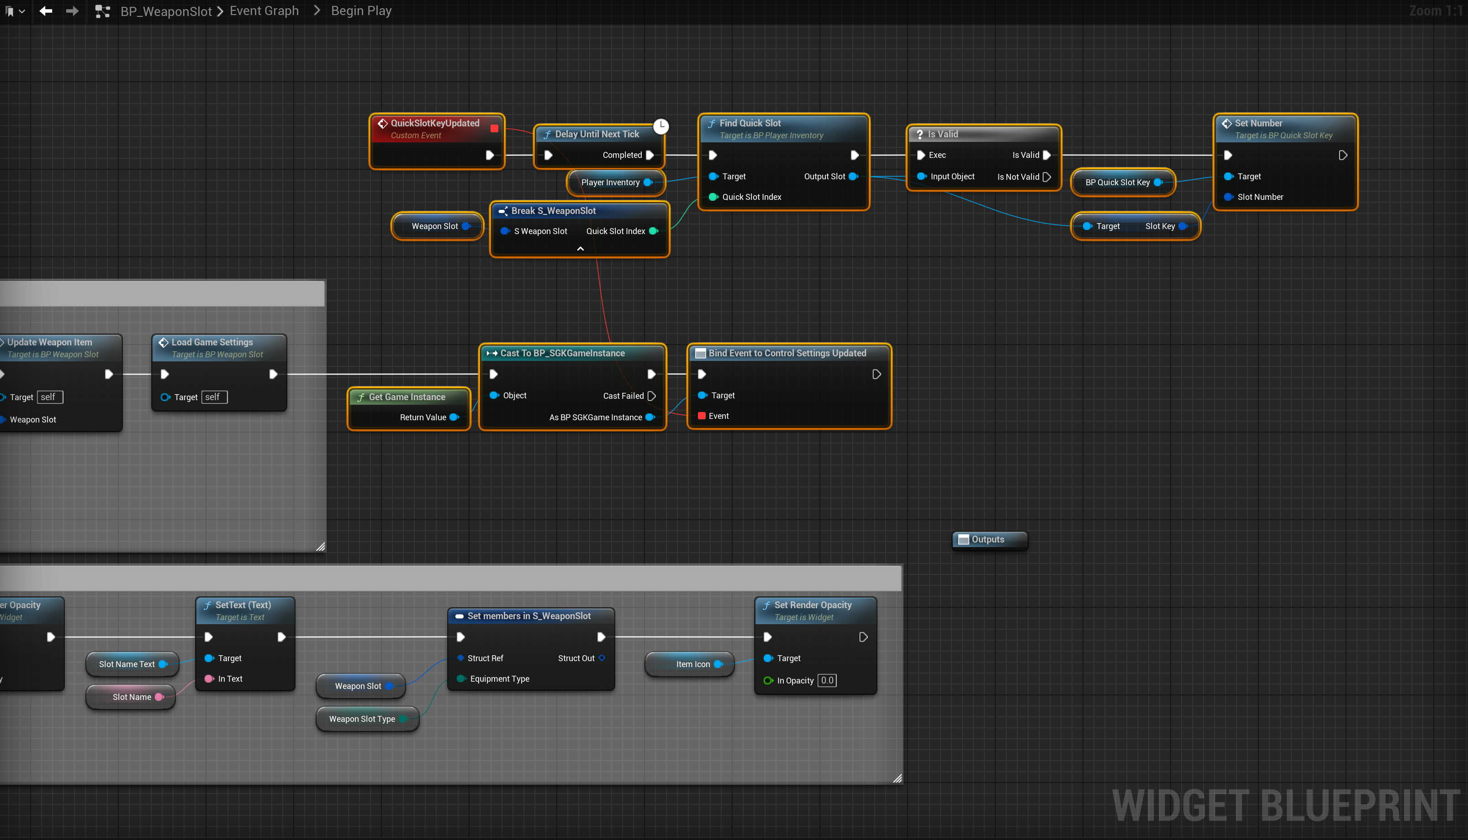
Task: Select BP_WeaponSlot in the breadcrumb
Action: 166,11
